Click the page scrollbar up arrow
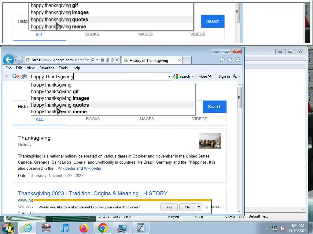This screenshot has height=234, width=313. point(240,84)
